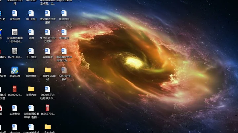Screen dimensions: 238x133
Task: Open the folder labeled 10月 at bottom
Action: (48, 127)
